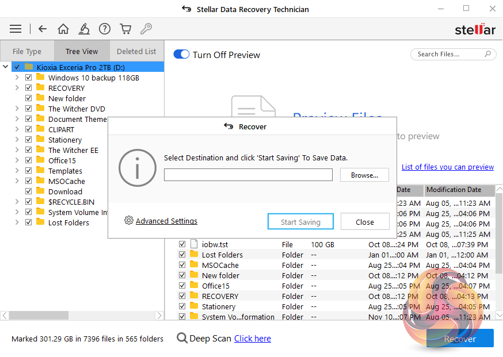503x357 pixels.
Task: Expand the RECOVERY tree node
Action: (x=17, y=88)
